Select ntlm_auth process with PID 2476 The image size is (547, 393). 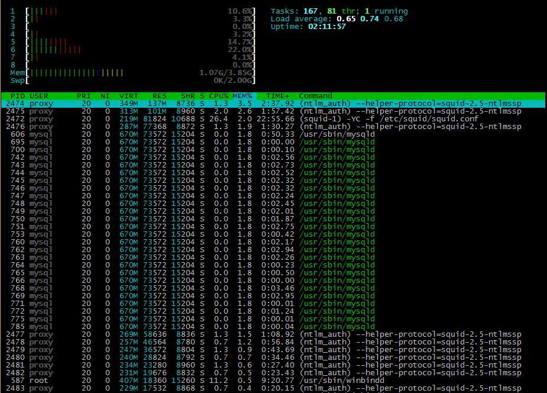[x=273, y=127]
